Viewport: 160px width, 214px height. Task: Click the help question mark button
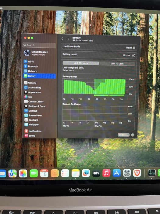pos(133,135)
